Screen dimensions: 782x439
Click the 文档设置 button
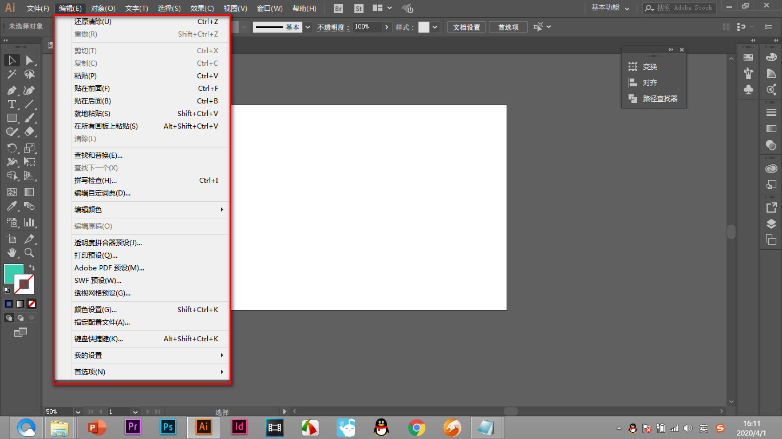pos(467,27)
